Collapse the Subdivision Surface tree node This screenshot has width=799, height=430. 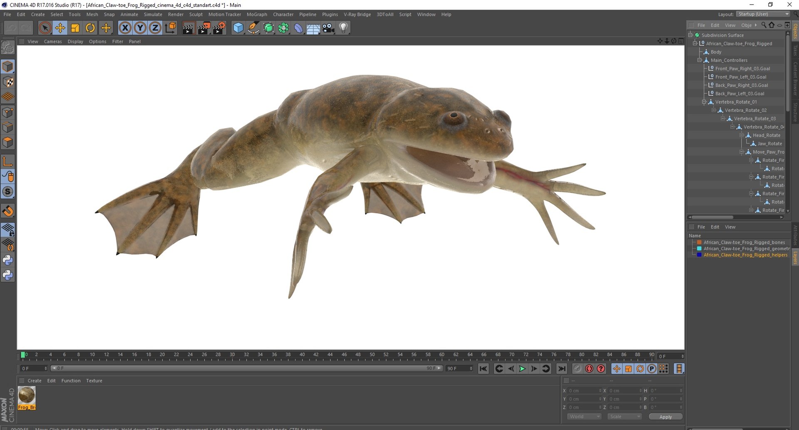(x=690, y=35)
